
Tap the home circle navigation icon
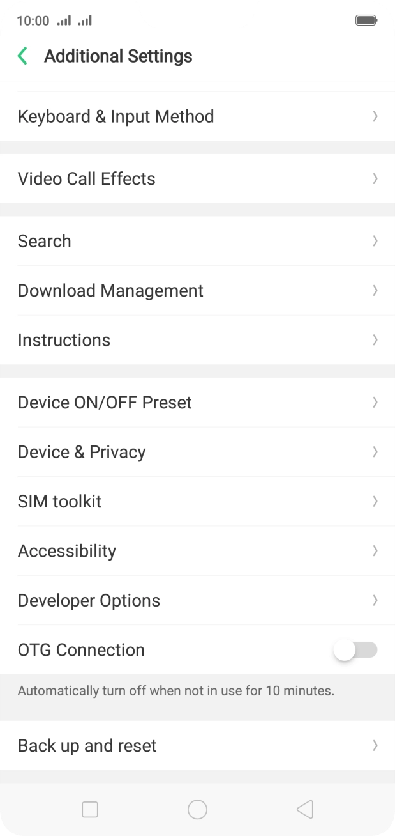197,809
